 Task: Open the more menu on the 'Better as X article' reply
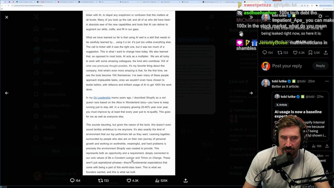coord(327,81)
